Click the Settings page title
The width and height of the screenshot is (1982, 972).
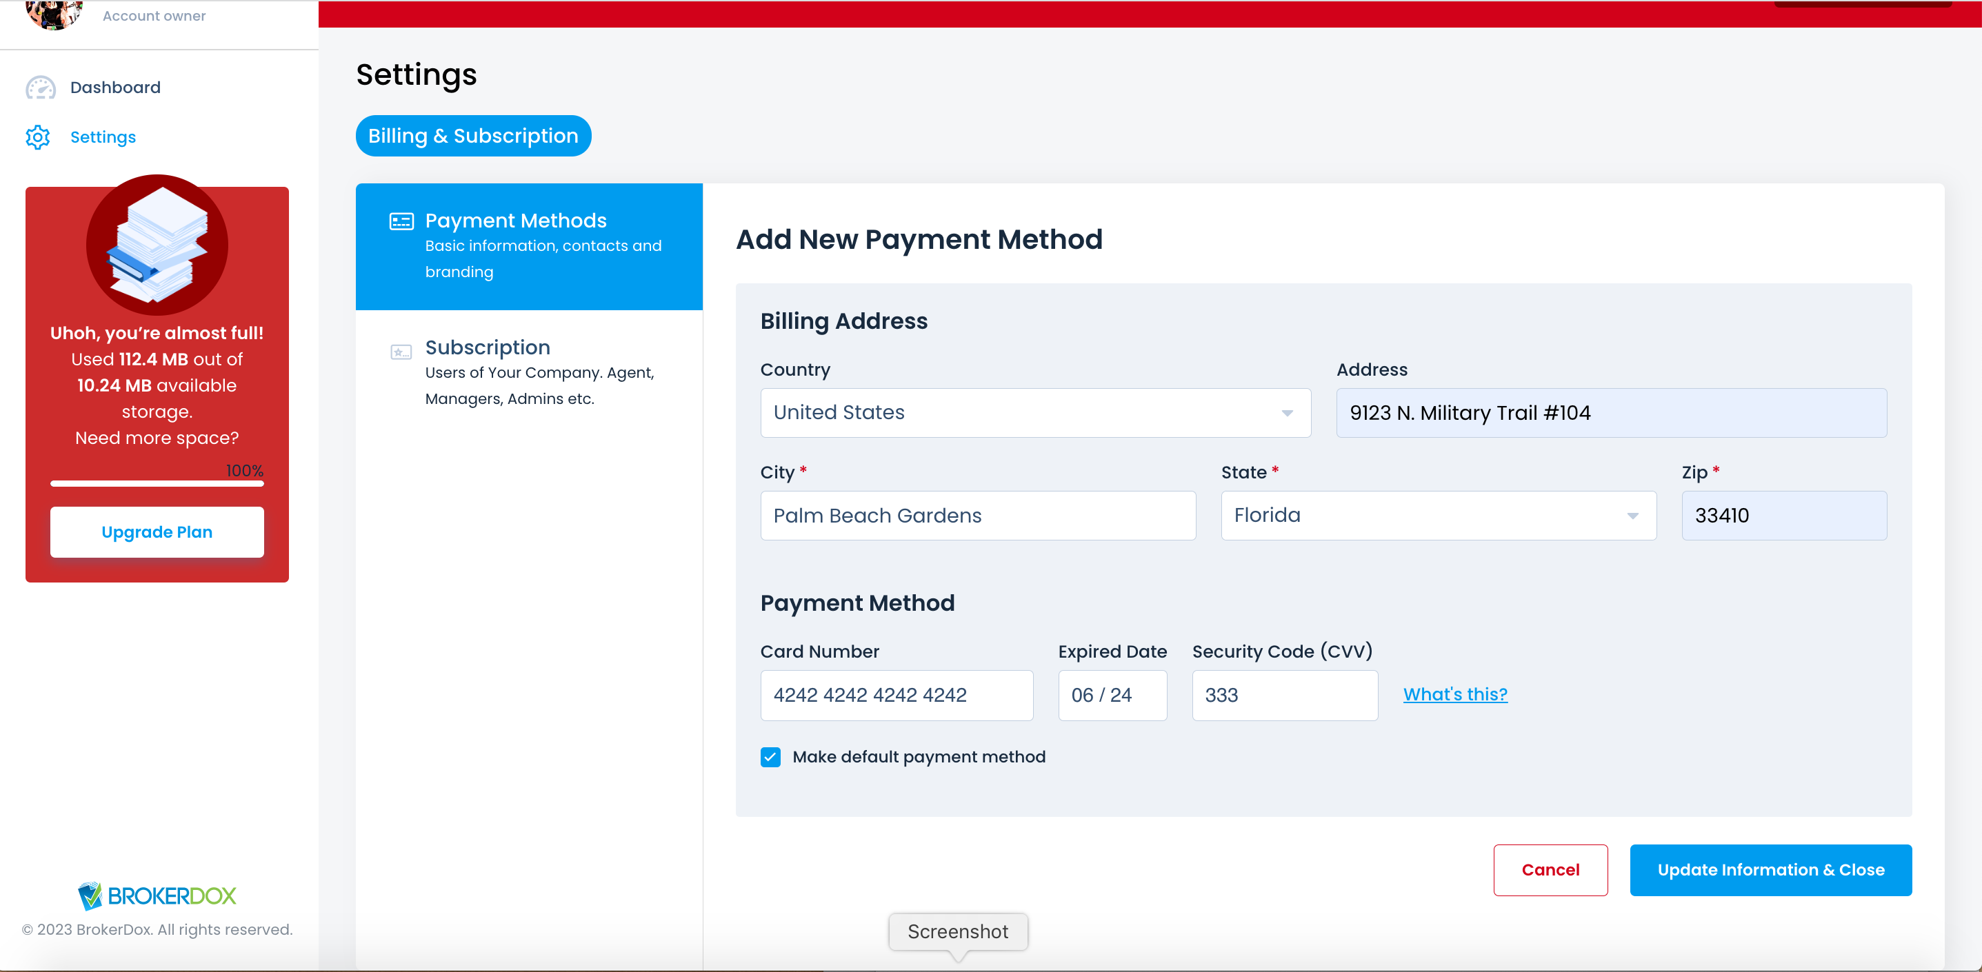pyautogui.click(x=417, y=74)
